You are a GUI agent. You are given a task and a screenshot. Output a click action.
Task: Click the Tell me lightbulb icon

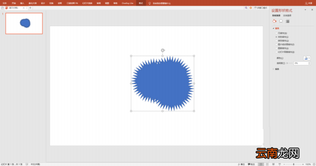point(149,3)
